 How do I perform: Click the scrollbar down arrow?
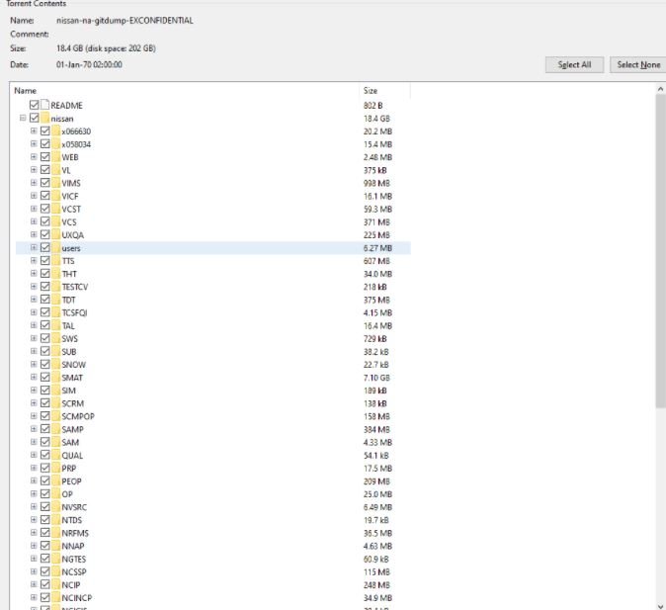point(660,605)
